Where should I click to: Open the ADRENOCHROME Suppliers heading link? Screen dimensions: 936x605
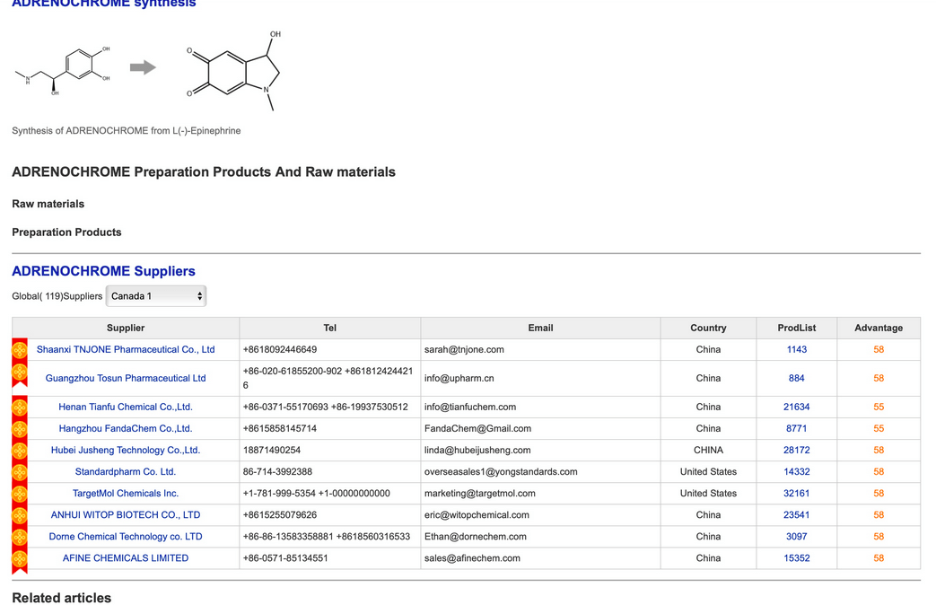coord(104,271)
